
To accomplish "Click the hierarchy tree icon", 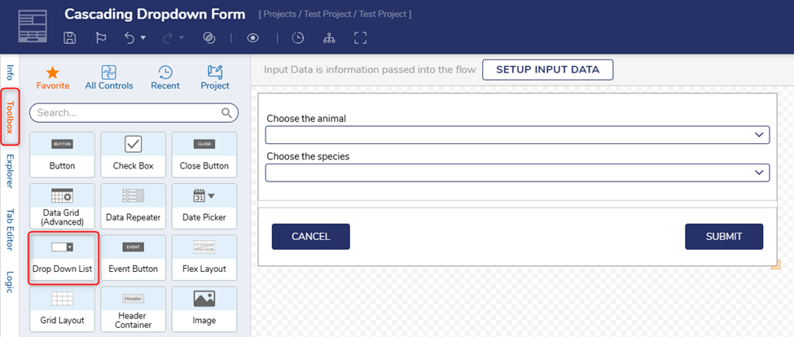I will click(x=329, y=38).
